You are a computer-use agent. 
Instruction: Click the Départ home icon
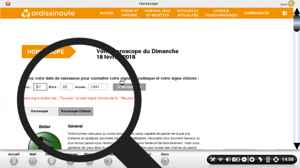click(291, 4)
